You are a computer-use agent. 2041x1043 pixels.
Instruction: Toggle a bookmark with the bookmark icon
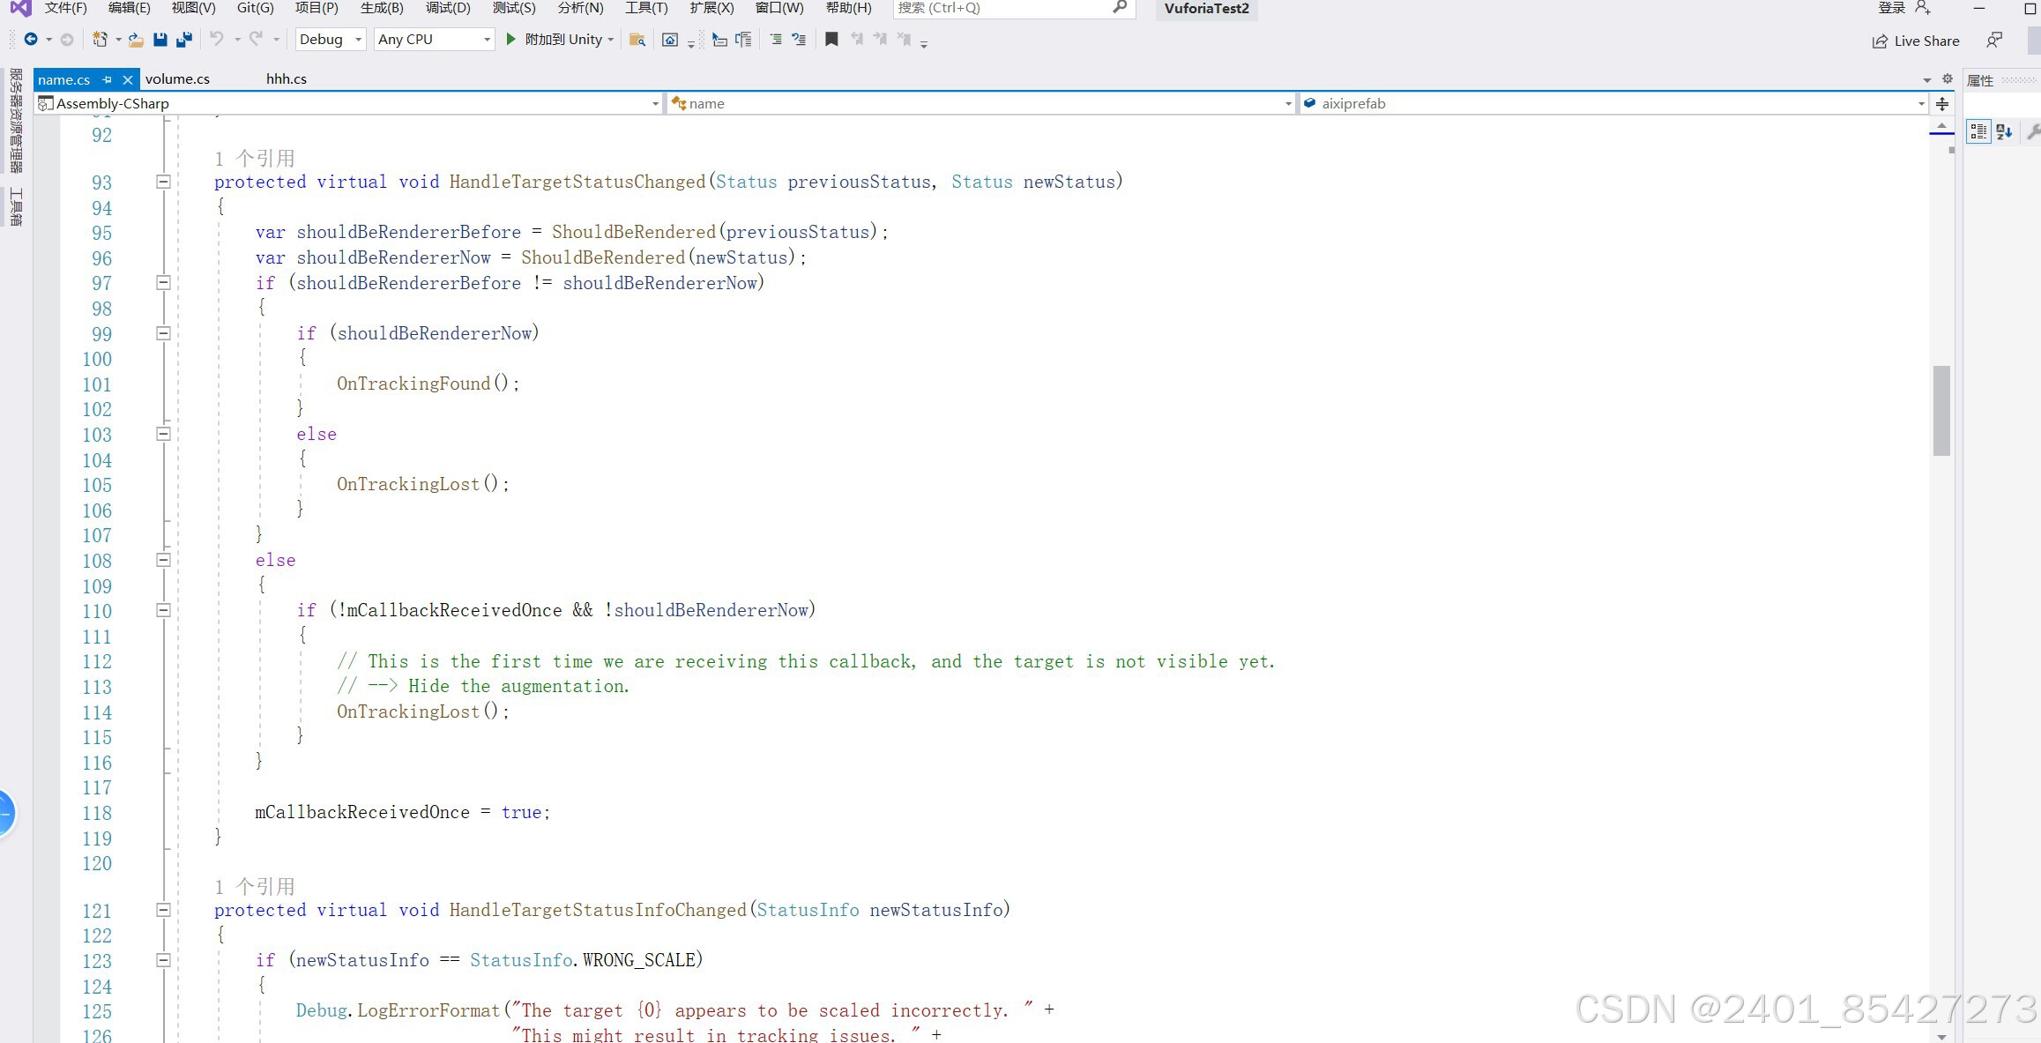(x=831, y=40)
